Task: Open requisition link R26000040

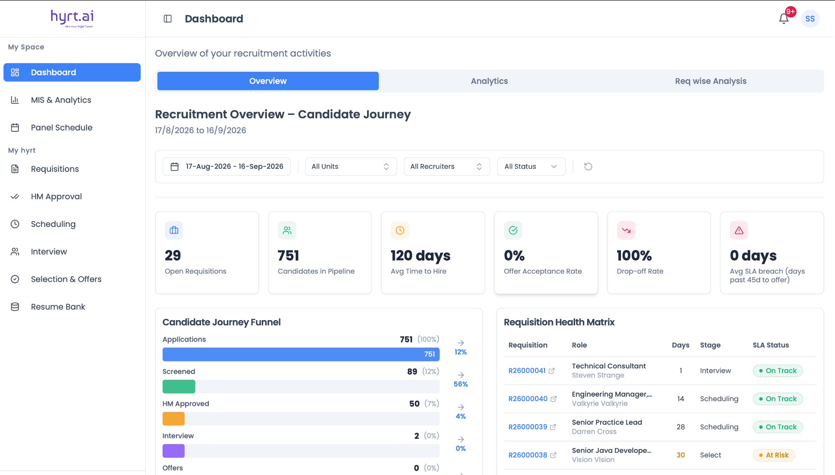Action: coord(528,399)
